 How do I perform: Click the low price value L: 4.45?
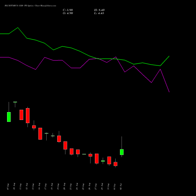(x=99, y=13)
